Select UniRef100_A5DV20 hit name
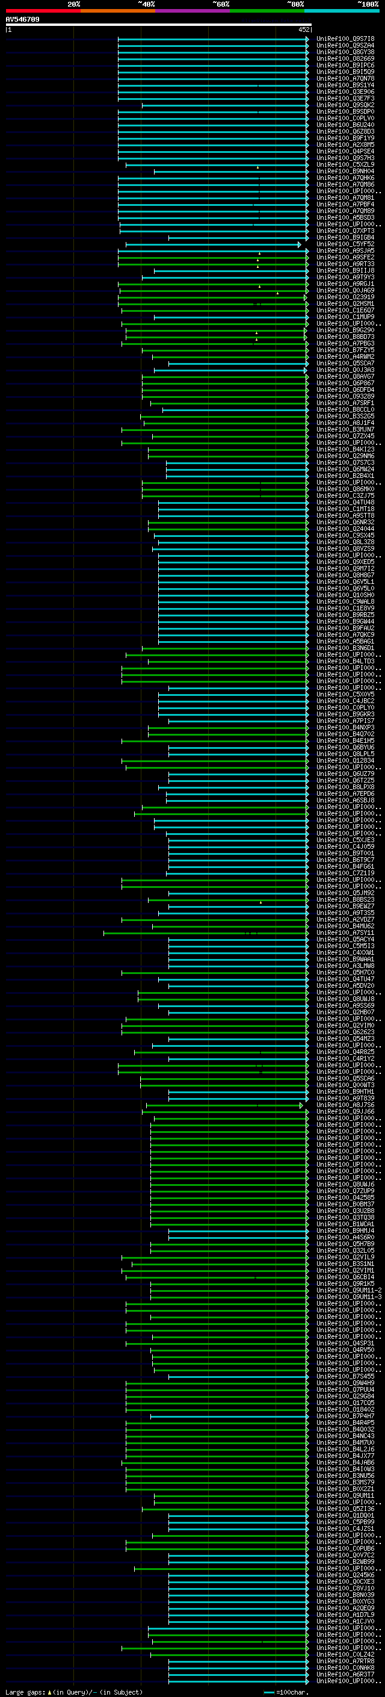Screen dimensions: 385x1697 (345, 985)
